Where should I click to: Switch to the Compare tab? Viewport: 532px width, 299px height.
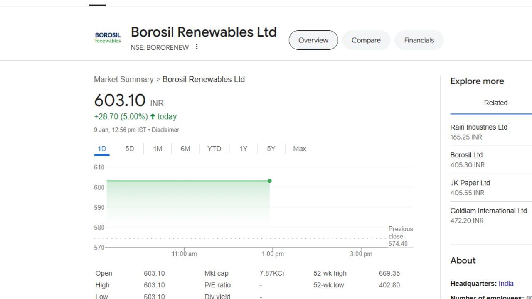(366, 40)
